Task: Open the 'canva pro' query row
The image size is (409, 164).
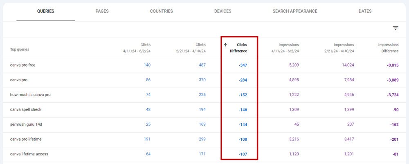Action: (x=19, y=80)
